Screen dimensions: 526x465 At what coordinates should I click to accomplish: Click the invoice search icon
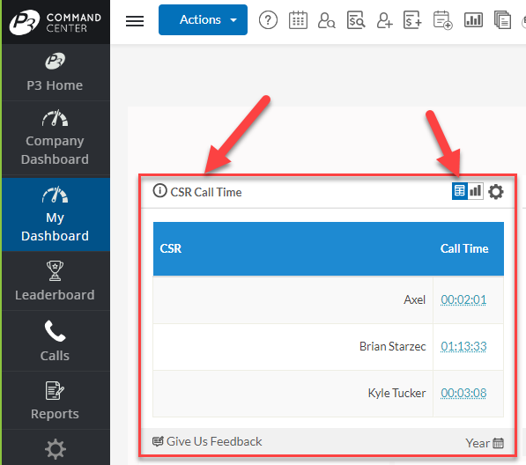pyautogui.click(x=356, y=20)
